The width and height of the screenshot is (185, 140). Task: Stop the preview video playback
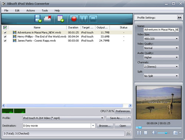click(146, 133)
